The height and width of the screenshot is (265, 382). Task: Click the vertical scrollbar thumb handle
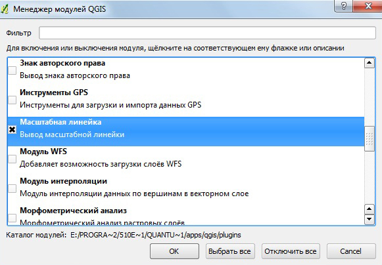370,139
